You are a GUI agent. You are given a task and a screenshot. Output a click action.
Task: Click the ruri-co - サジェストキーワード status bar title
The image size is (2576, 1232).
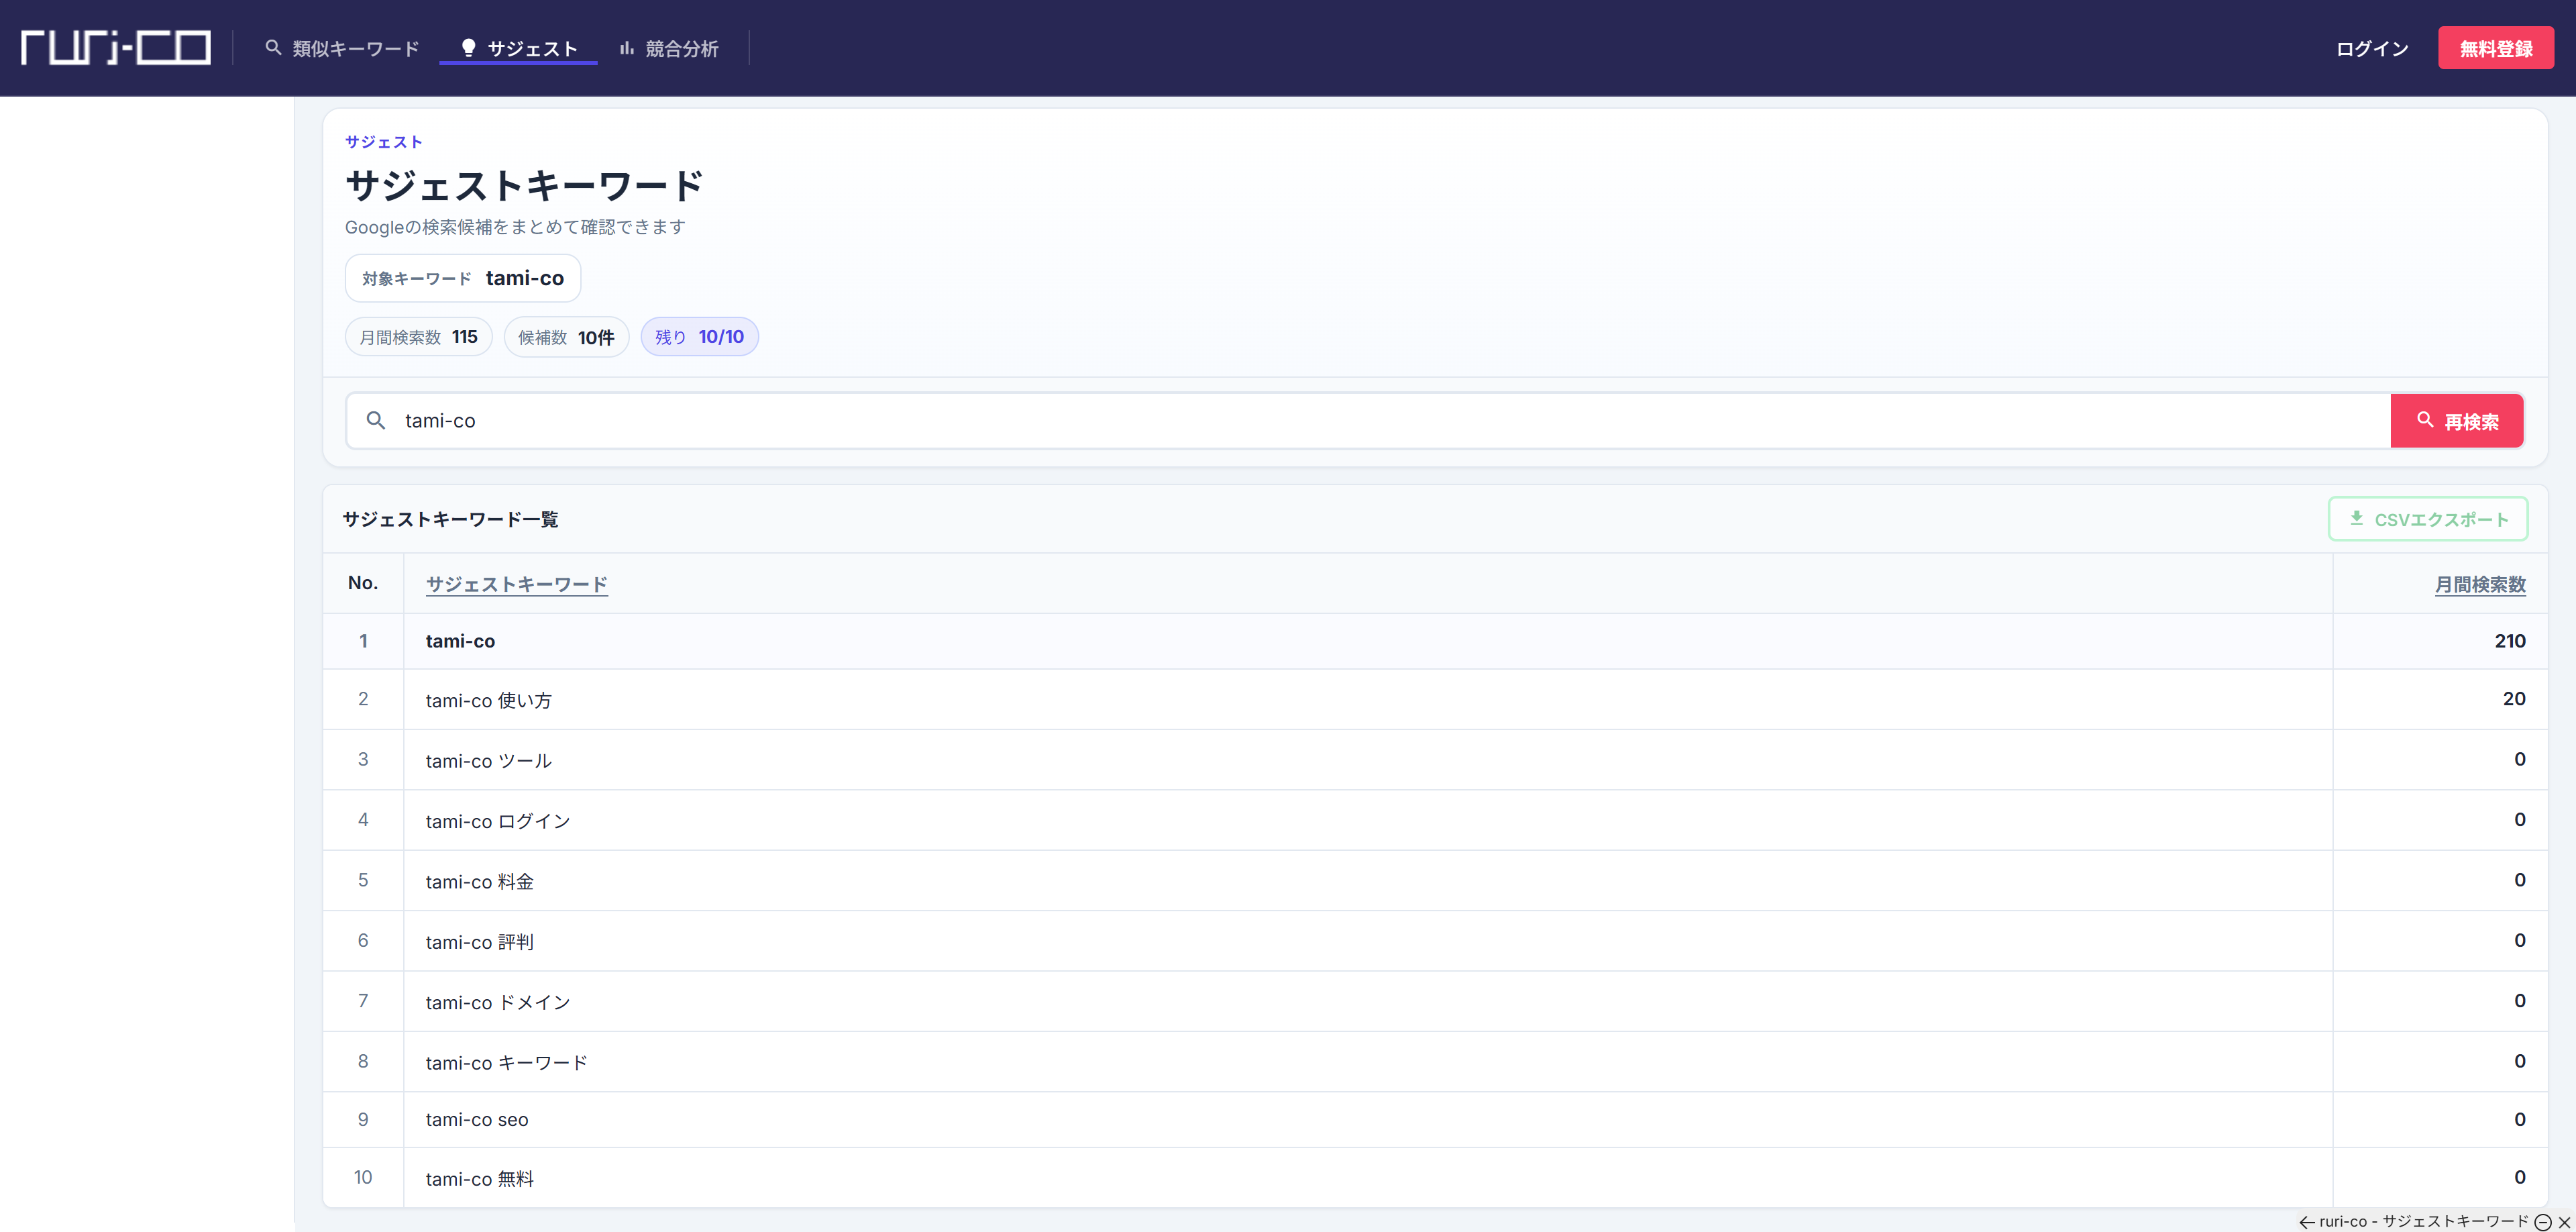click(2424, 1221)
